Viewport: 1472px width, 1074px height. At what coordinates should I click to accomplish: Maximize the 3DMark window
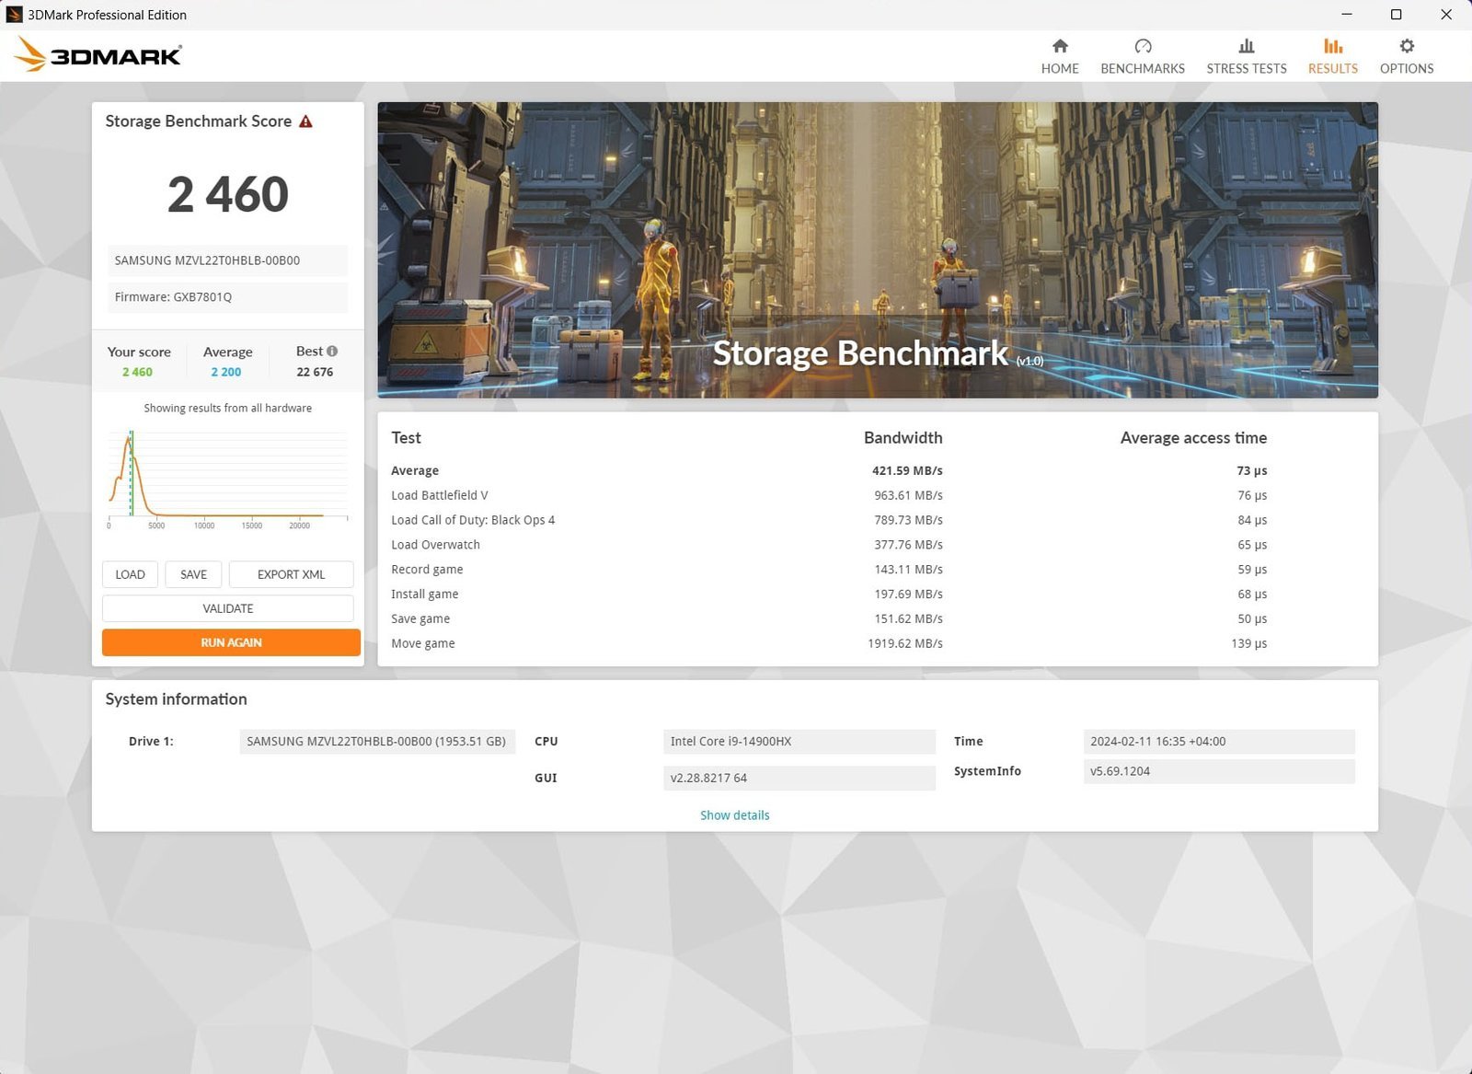pyautogui.click(x=1396, y=15)
